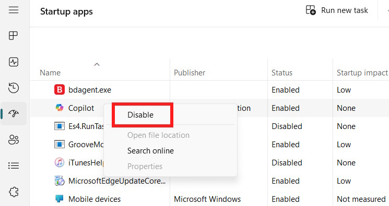
Task: Click the iTunesHelper music note icon
Action: click(60, 162)
